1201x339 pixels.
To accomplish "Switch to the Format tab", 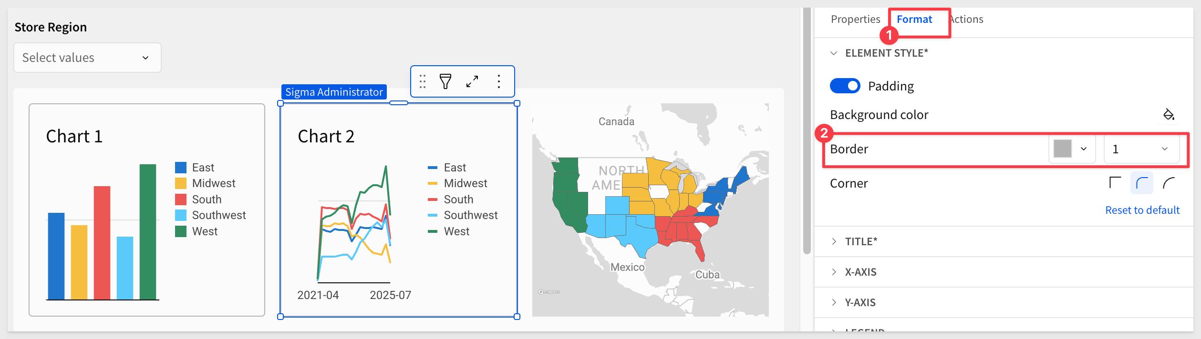I will (914, 19).
